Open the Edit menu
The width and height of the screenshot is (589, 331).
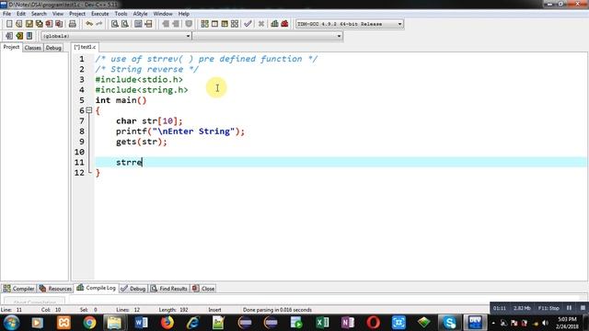(21, 14)
